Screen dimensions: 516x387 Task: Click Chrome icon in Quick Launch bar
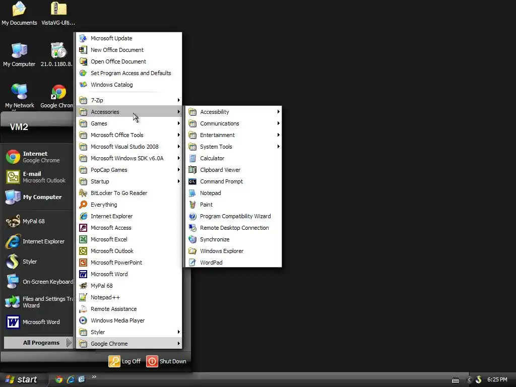[x=59, y=379]
